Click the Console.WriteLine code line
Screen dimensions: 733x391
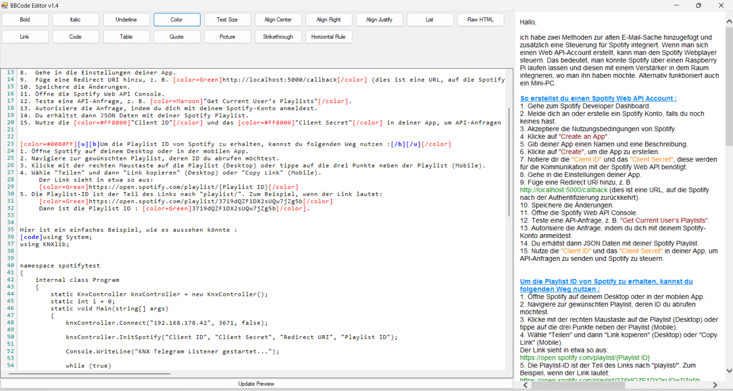(x=173, y=351)
